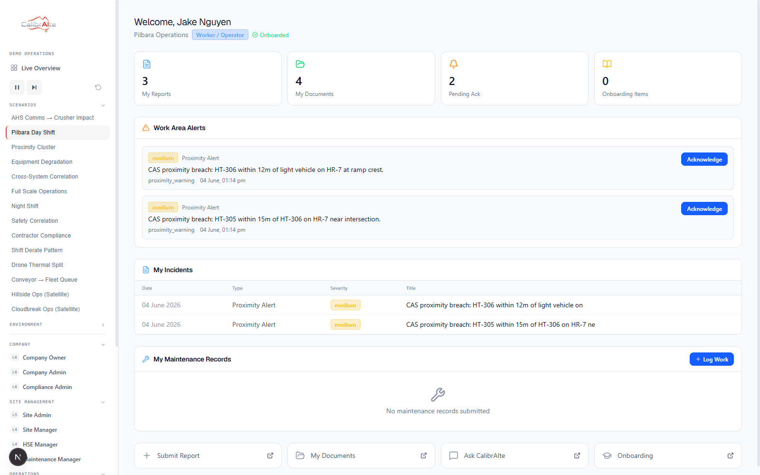Select Full Scale Operations scenario

point(57,191)
